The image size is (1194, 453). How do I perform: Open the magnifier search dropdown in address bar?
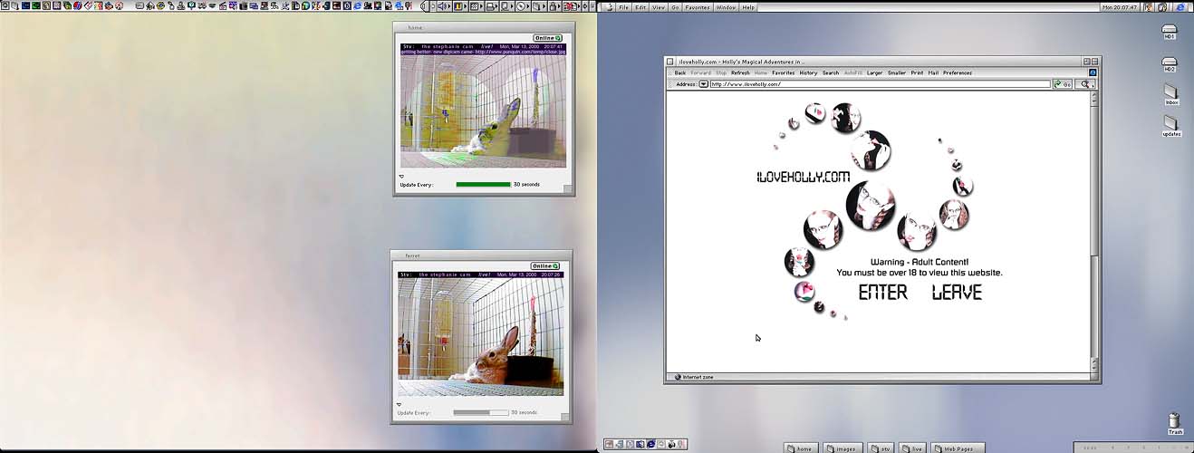(x=1086, y=84)
